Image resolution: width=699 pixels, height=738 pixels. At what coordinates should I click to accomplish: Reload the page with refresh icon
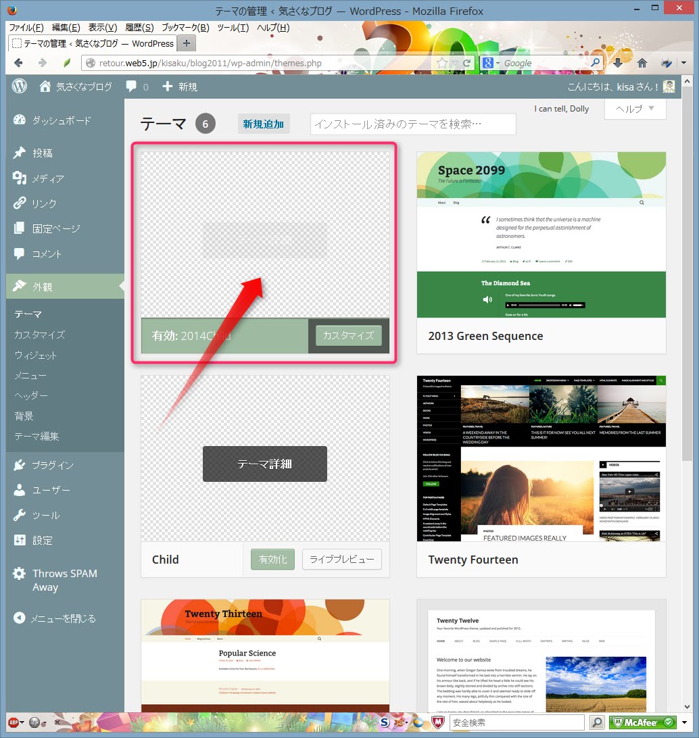click(x=467, y=63)
